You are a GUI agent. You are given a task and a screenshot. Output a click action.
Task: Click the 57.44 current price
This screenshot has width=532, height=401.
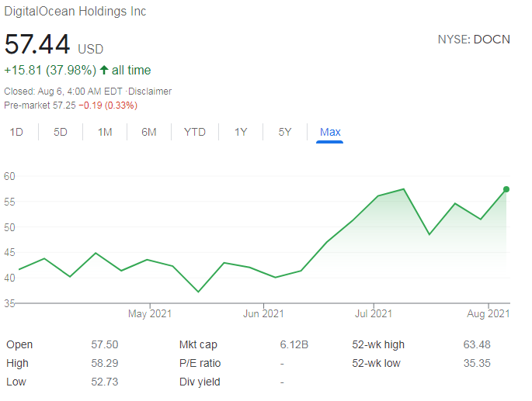click(x=37, y=44)
